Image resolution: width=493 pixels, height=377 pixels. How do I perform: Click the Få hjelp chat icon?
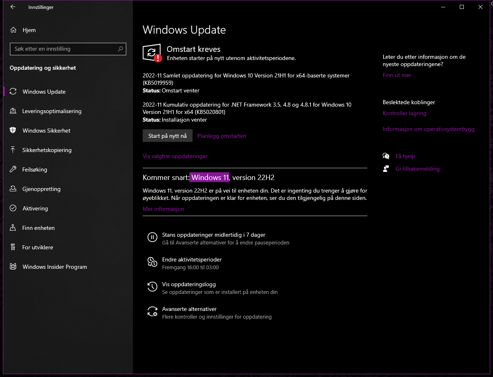[x=386, y=156]
